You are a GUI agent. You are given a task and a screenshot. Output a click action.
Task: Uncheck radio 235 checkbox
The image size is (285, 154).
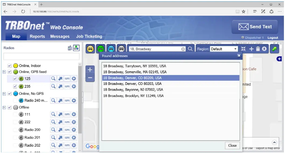[x=15, y=87]
